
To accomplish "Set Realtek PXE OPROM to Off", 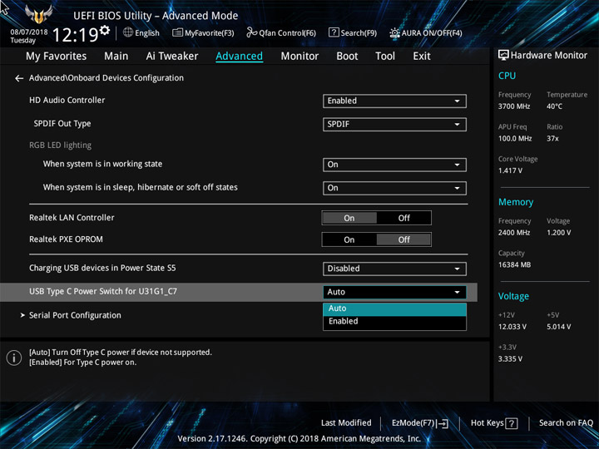I will point(403,239).
